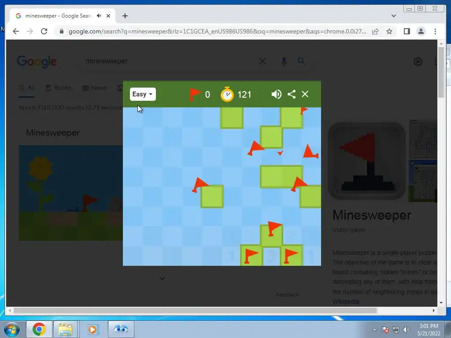
Task: Toggle the Minesweeper sound speaker icon
Action: pyautogui.click(x=277, y=94)
